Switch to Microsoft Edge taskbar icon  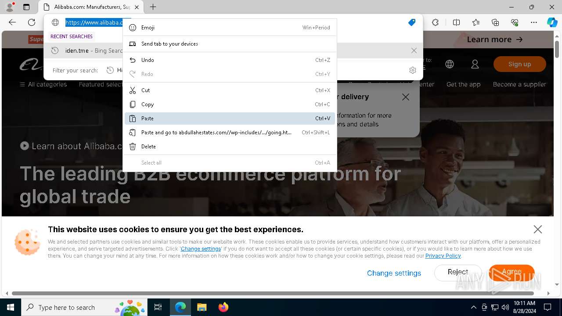coord(180,307)
